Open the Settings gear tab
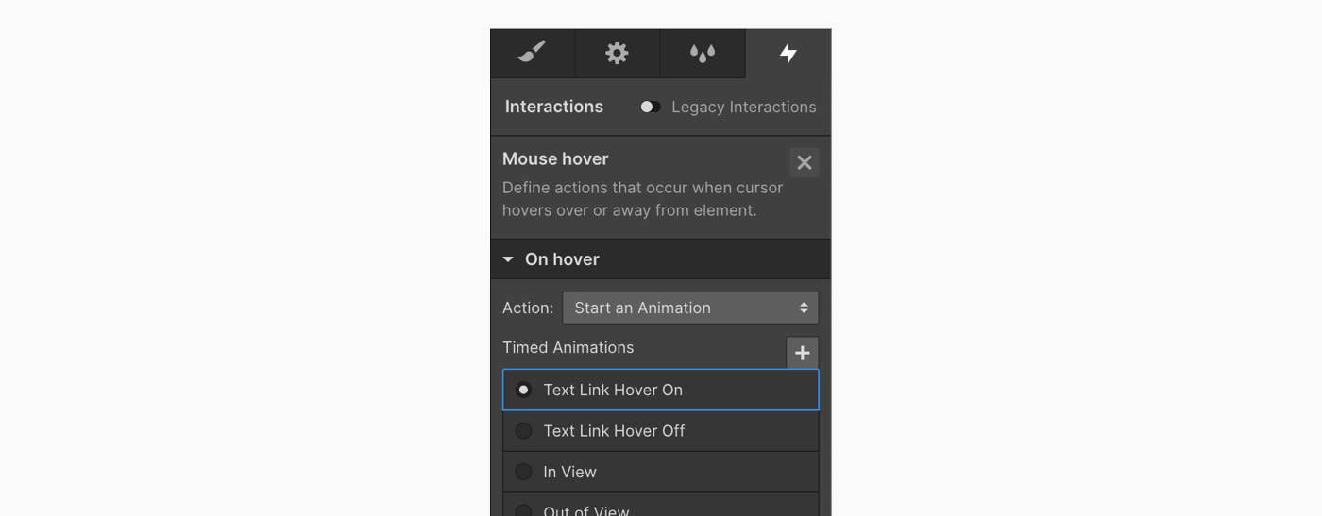 point(617,53)
